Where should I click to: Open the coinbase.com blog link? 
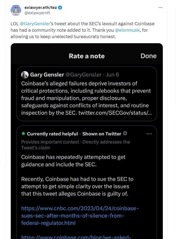(x=76, y=237)
